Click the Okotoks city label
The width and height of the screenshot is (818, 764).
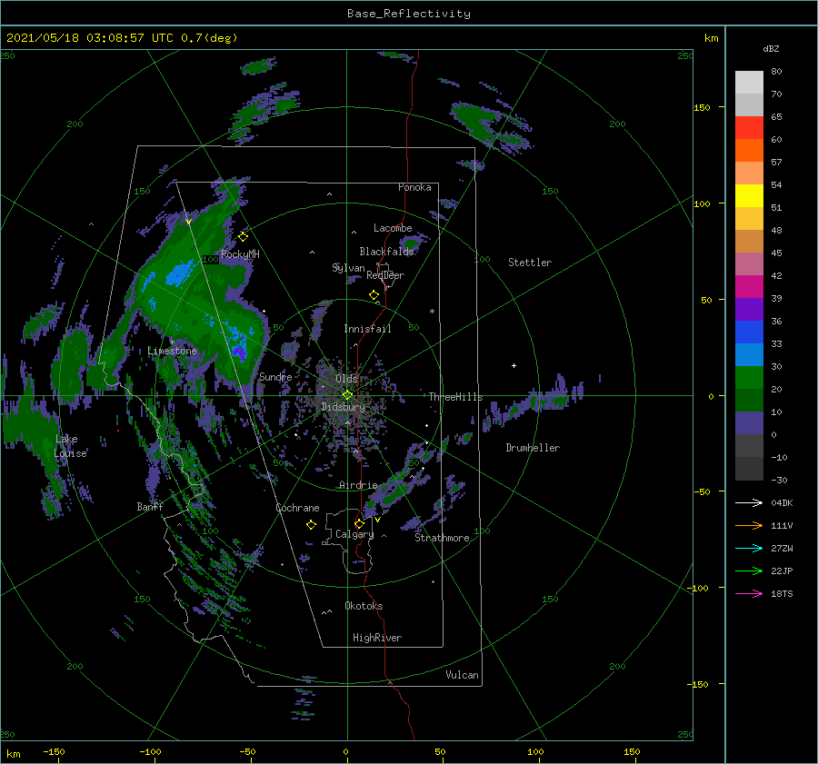point(364,606)
